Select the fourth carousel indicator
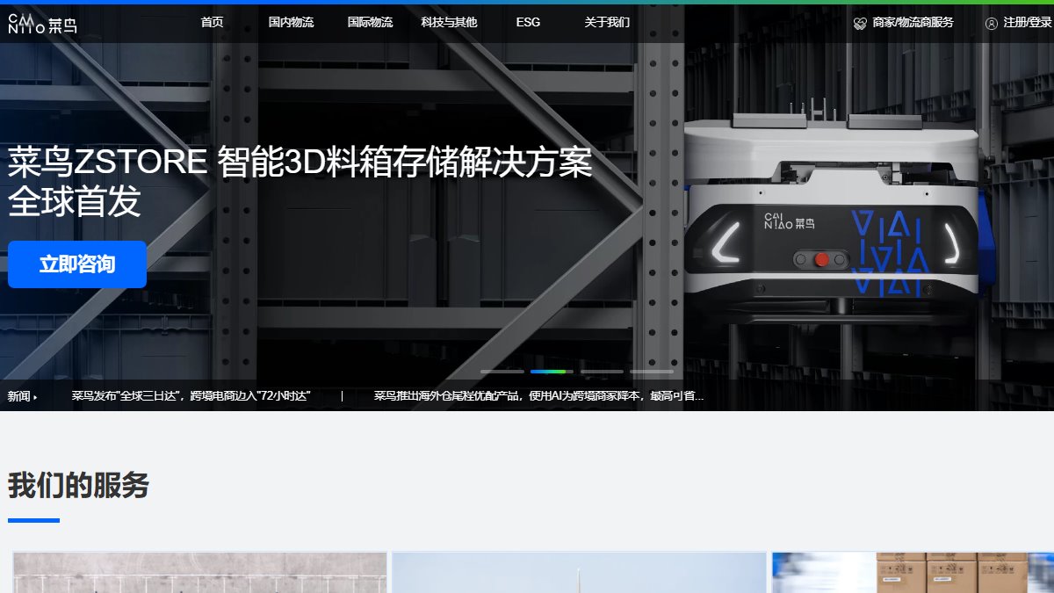Screen dimensions: 1054x593 [x=652, y=372]
